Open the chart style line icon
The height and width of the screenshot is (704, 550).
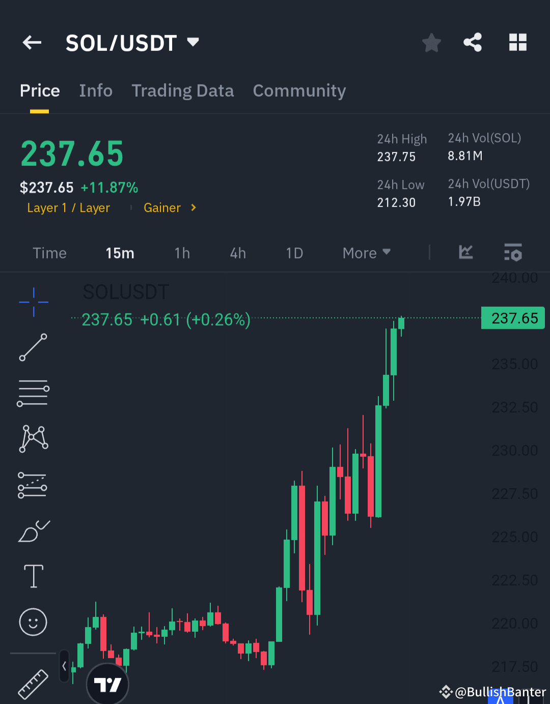coord(465,253)
